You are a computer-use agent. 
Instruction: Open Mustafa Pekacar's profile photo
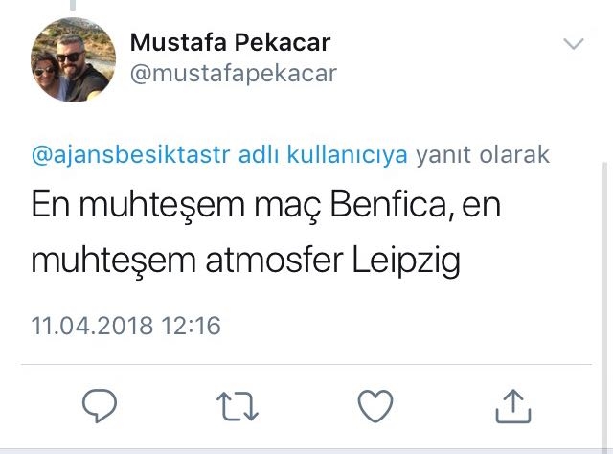tap(74, 61)
